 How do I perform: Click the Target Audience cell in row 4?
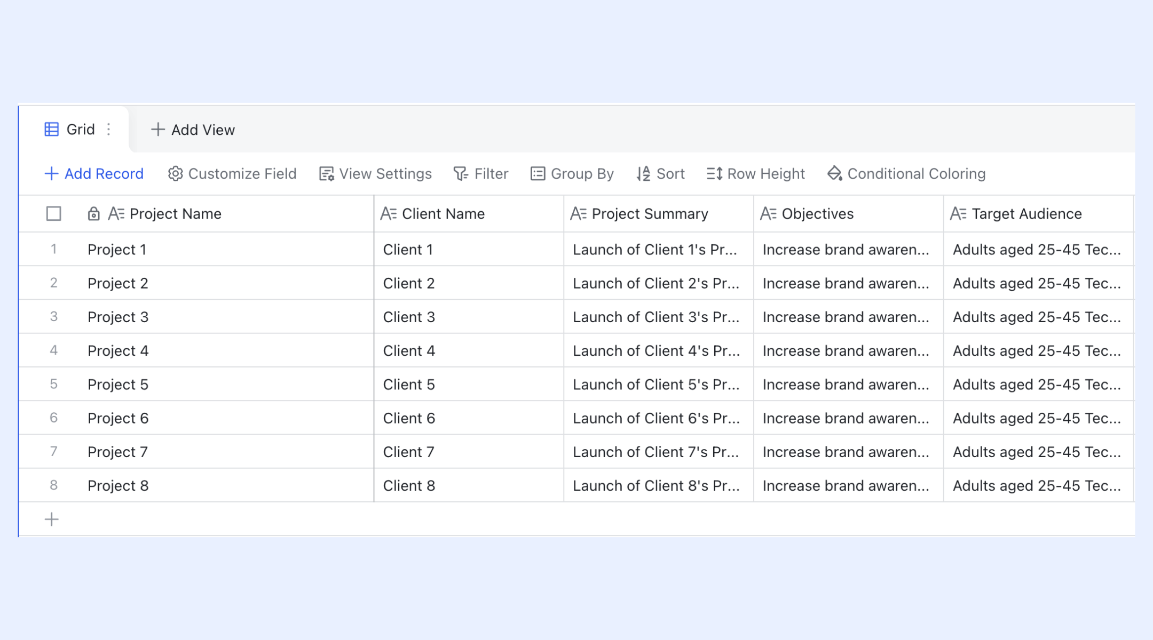point(1039,350)
